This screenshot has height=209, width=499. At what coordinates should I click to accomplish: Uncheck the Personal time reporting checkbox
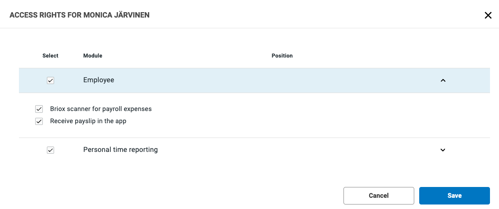point(50,150)
